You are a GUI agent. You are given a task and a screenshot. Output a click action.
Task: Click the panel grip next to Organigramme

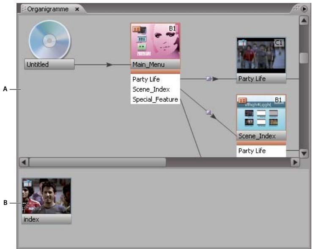24,9
